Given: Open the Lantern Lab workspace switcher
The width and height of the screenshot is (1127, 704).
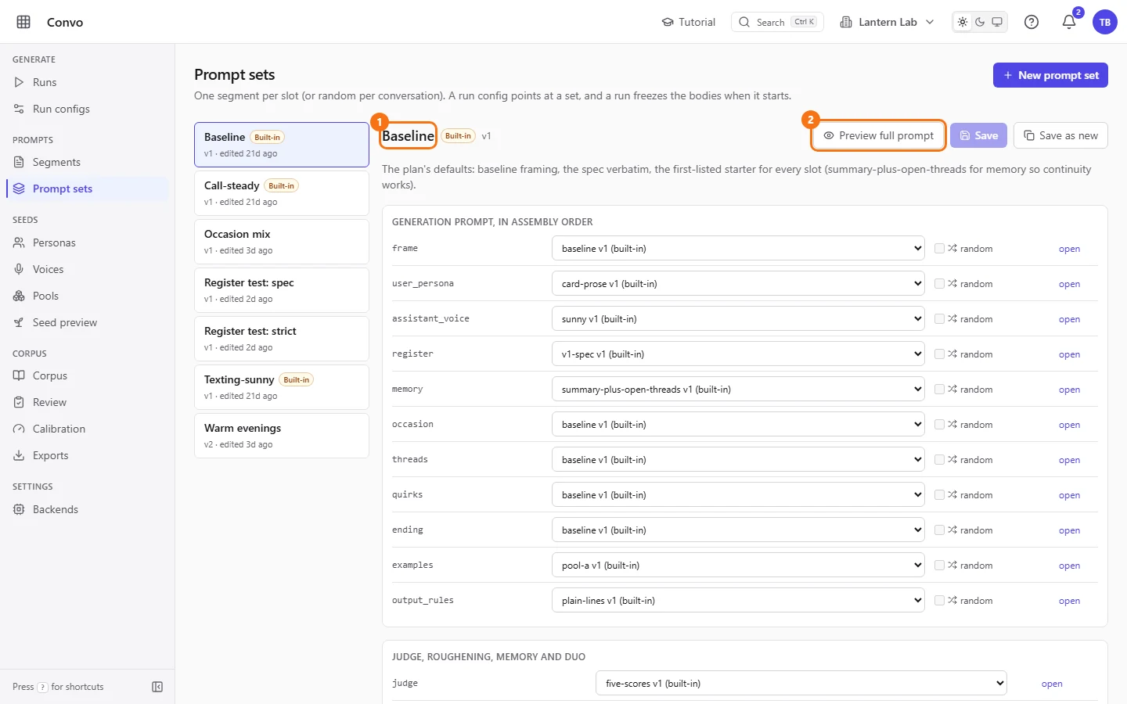Looking at the screenshot, I should pos(887,22).
